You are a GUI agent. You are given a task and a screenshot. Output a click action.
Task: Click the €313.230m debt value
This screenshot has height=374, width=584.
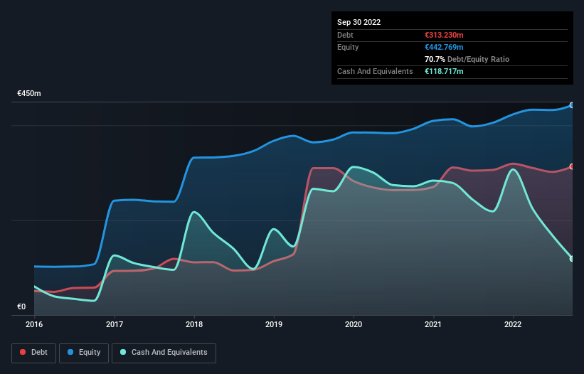[444, 35]
